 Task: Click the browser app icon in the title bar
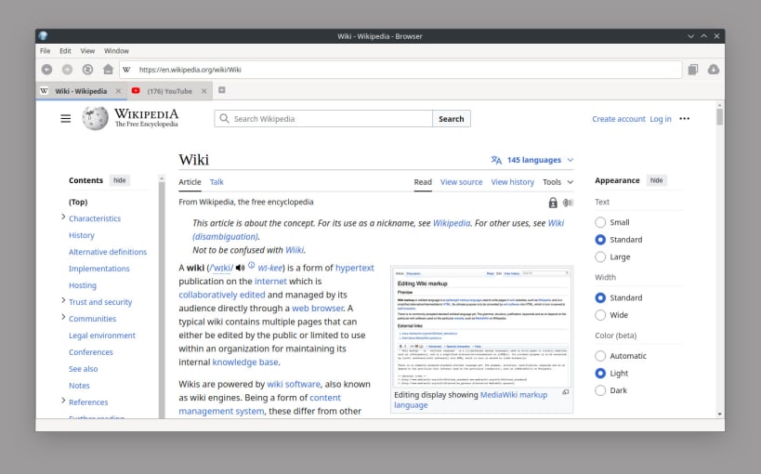43,36
